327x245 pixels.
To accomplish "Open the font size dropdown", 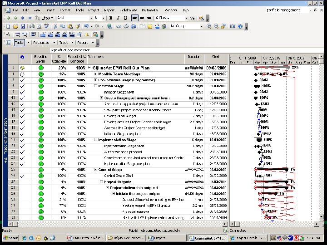I will pyautogui.click(x=103, y=18).
